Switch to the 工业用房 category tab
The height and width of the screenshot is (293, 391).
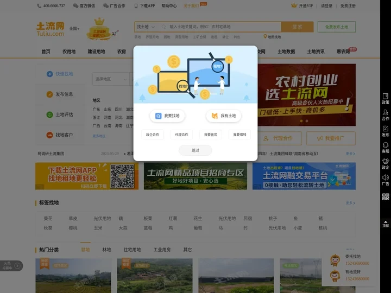click(162, 250)
